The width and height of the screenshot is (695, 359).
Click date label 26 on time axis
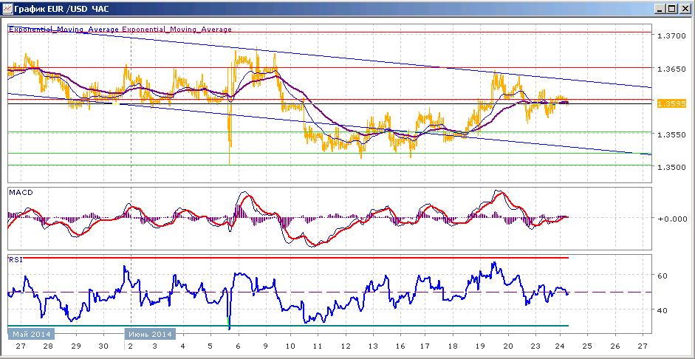614,346
